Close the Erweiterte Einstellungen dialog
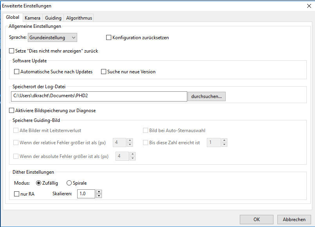The width and height of the screenshot is (315, 227). click(x=309, y=5)
